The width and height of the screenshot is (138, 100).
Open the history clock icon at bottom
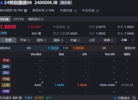[134, 98]
